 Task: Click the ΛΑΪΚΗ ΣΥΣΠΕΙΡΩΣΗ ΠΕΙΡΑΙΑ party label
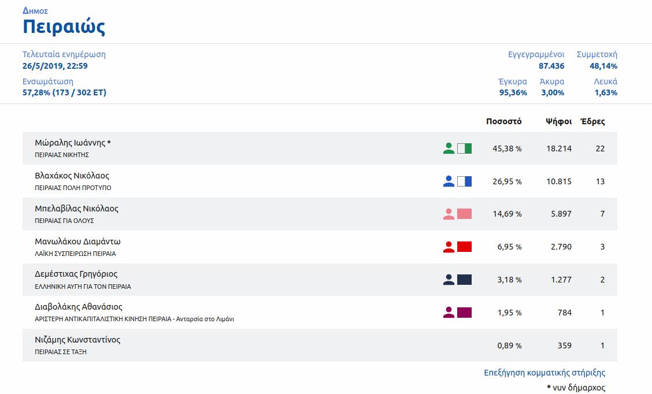(75, 254)
